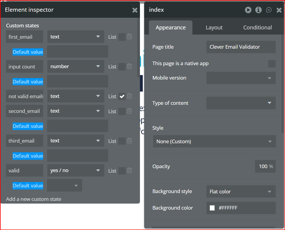Click Default value label under input count
The height and width of the screenshot is (230, 285).
(28, 82)
